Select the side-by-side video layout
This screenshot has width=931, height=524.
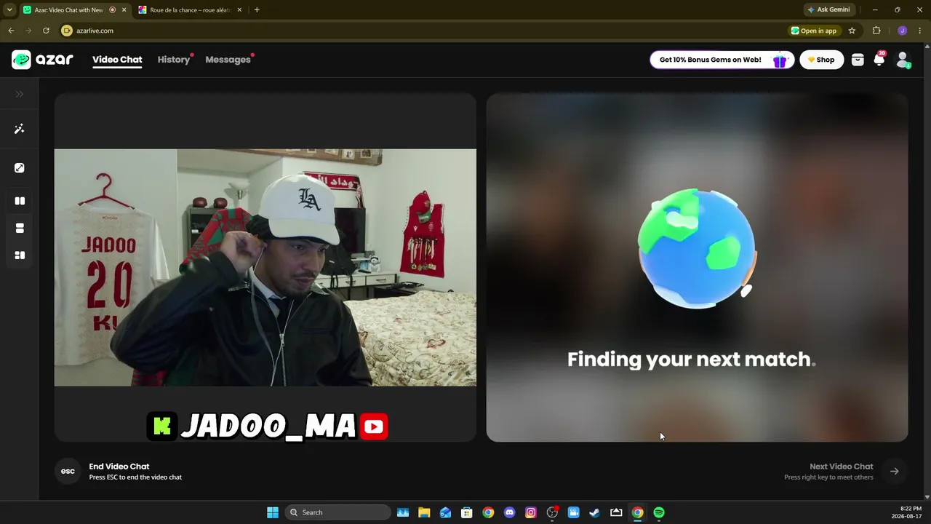(x=20, y=201)
